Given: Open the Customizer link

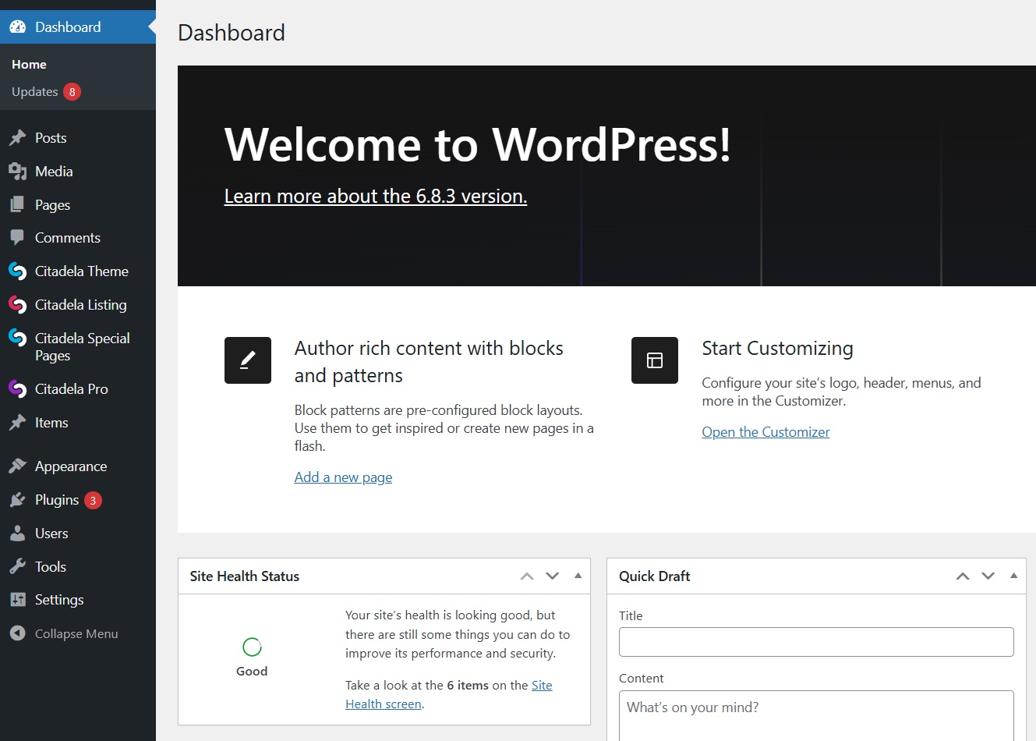Looking at the screenshot, I should click(766, 432).
